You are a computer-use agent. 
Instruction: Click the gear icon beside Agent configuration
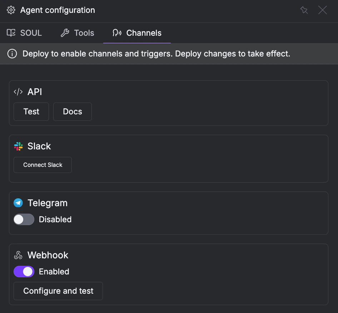pos(11,10)
